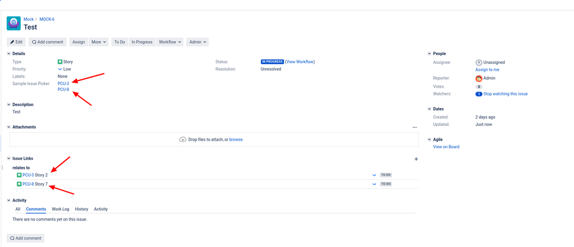Viewport: 574px width, 247px height.
Task: Open the More dropdown menu
Action: click(99, 42)
